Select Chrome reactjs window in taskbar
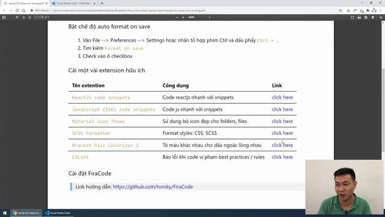 coord(26,213)
